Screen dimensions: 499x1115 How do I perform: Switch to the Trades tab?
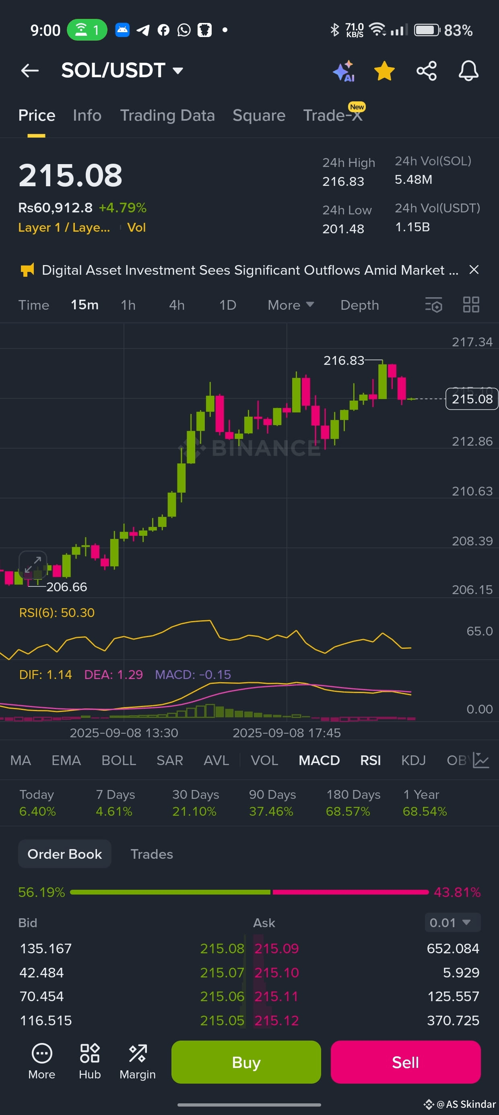pos(152,854)
